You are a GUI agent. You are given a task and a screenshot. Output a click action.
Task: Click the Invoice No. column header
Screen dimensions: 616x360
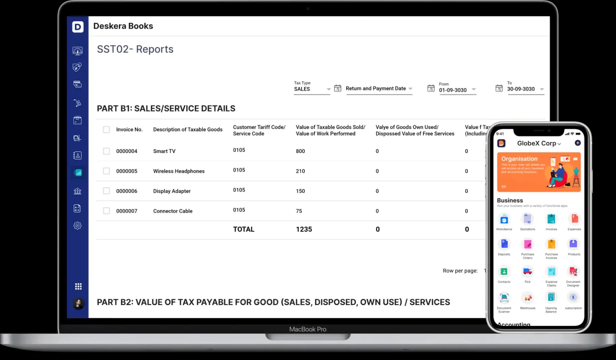[129, 130]
